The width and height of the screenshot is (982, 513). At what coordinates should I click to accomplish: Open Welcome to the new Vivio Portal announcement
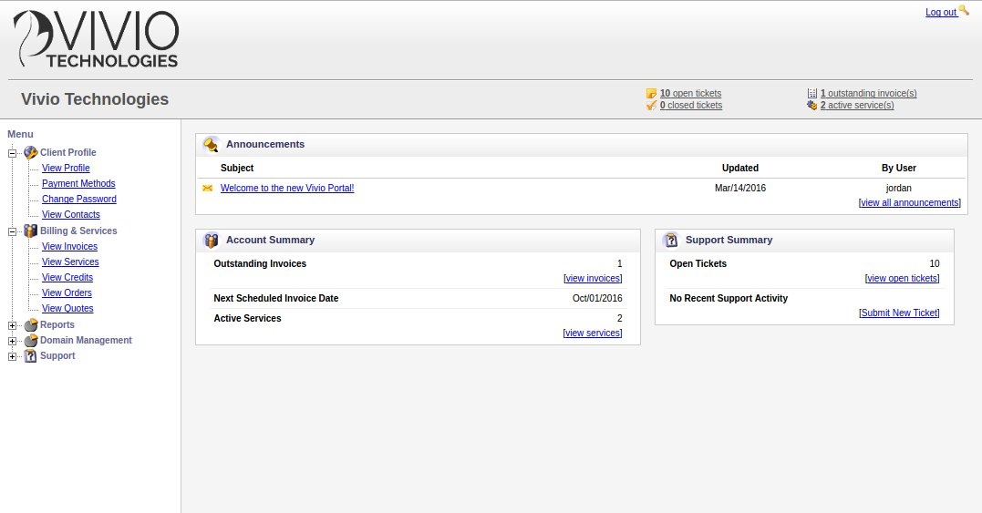287,188
